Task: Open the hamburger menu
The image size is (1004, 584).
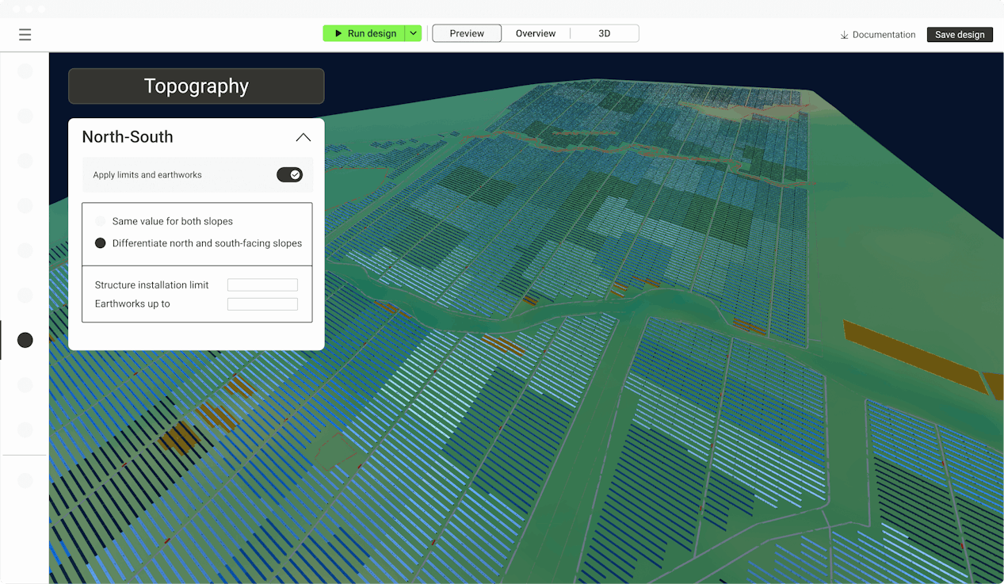Action: point(25,34)
